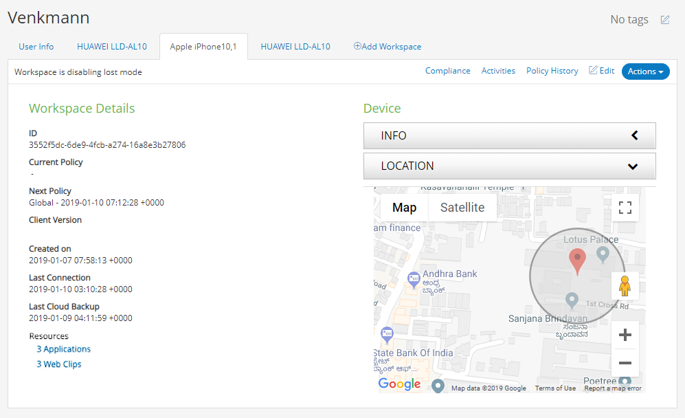
Task: Click the Next Policy Global value
Action: coord(97,202)
